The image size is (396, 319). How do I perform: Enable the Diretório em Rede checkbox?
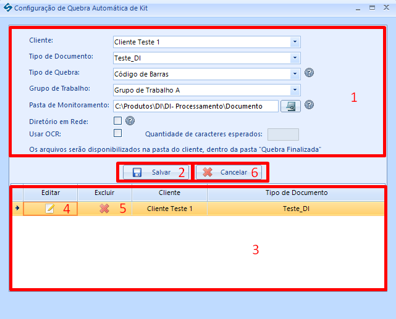click(x=117, y=121)
